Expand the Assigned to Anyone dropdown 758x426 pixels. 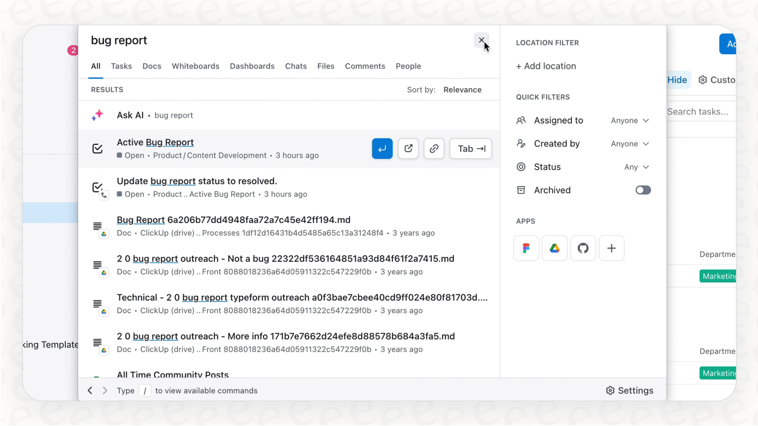[630, 121]
